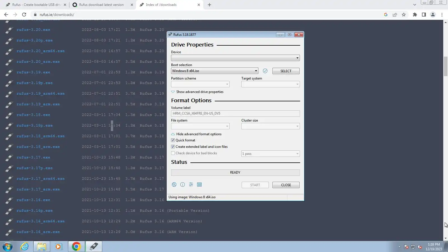Bookmark this page with star icon
The height and width of the screenshot is (252, 448).
404,15
